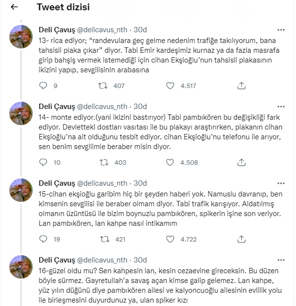Screen dimensions: 296x306
Task: Click the @delicavus_nth handle on tweet 16
Action: (105, 260)
